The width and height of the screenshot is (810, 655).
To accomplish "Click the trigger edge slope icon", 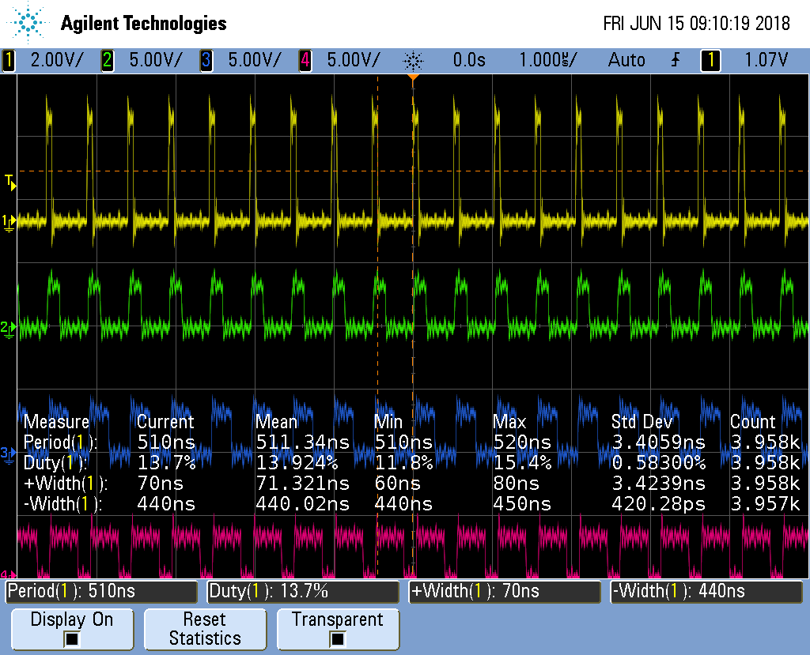I will click(x=674, y=60).
